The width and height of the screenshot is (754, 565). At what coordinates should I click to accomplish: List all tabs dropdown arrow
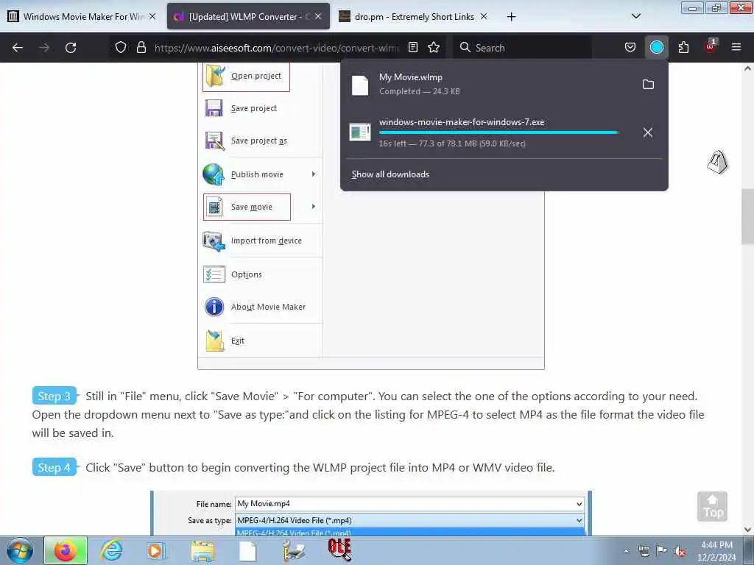tap(635, 16)
